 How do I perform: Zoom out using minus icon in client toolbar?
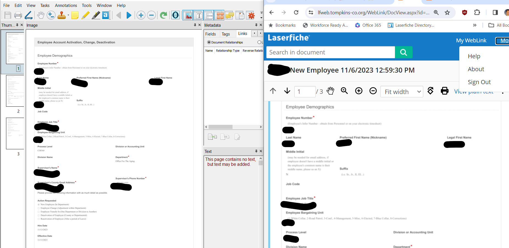[x=151, y=15]
